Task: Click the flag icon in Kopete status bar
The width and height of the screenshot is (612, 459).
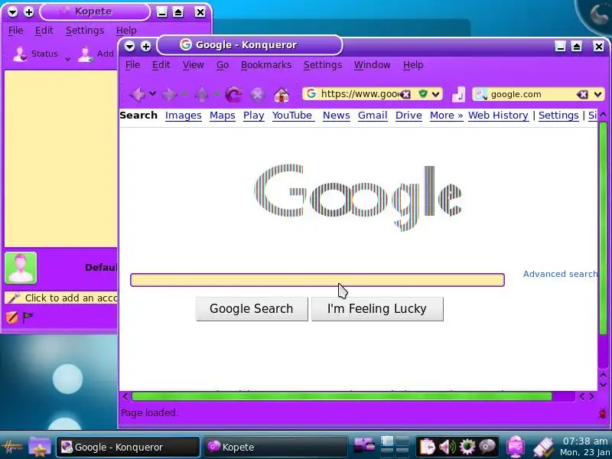Action: tap(28, 317)
